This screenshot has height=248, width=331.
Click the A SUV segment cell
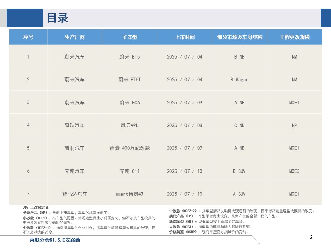pyautogui.click(x=239, y=194)
